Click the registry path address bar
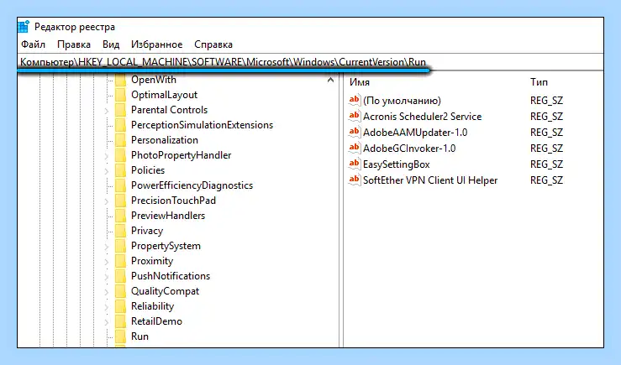621x365 pixels. 310,62
